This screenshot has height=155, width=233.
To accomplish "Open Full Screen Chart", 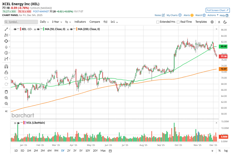I will click(218, 10).
